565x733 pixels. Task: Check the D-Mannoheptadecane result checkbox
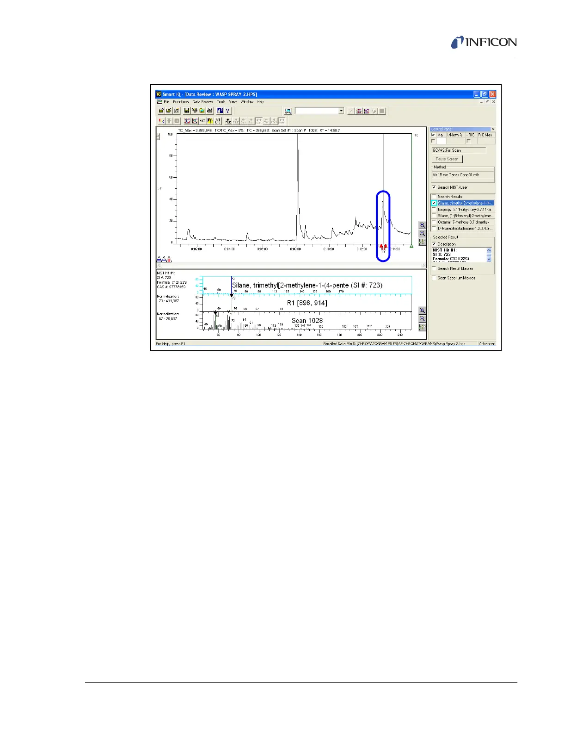(x=434, y=228)
